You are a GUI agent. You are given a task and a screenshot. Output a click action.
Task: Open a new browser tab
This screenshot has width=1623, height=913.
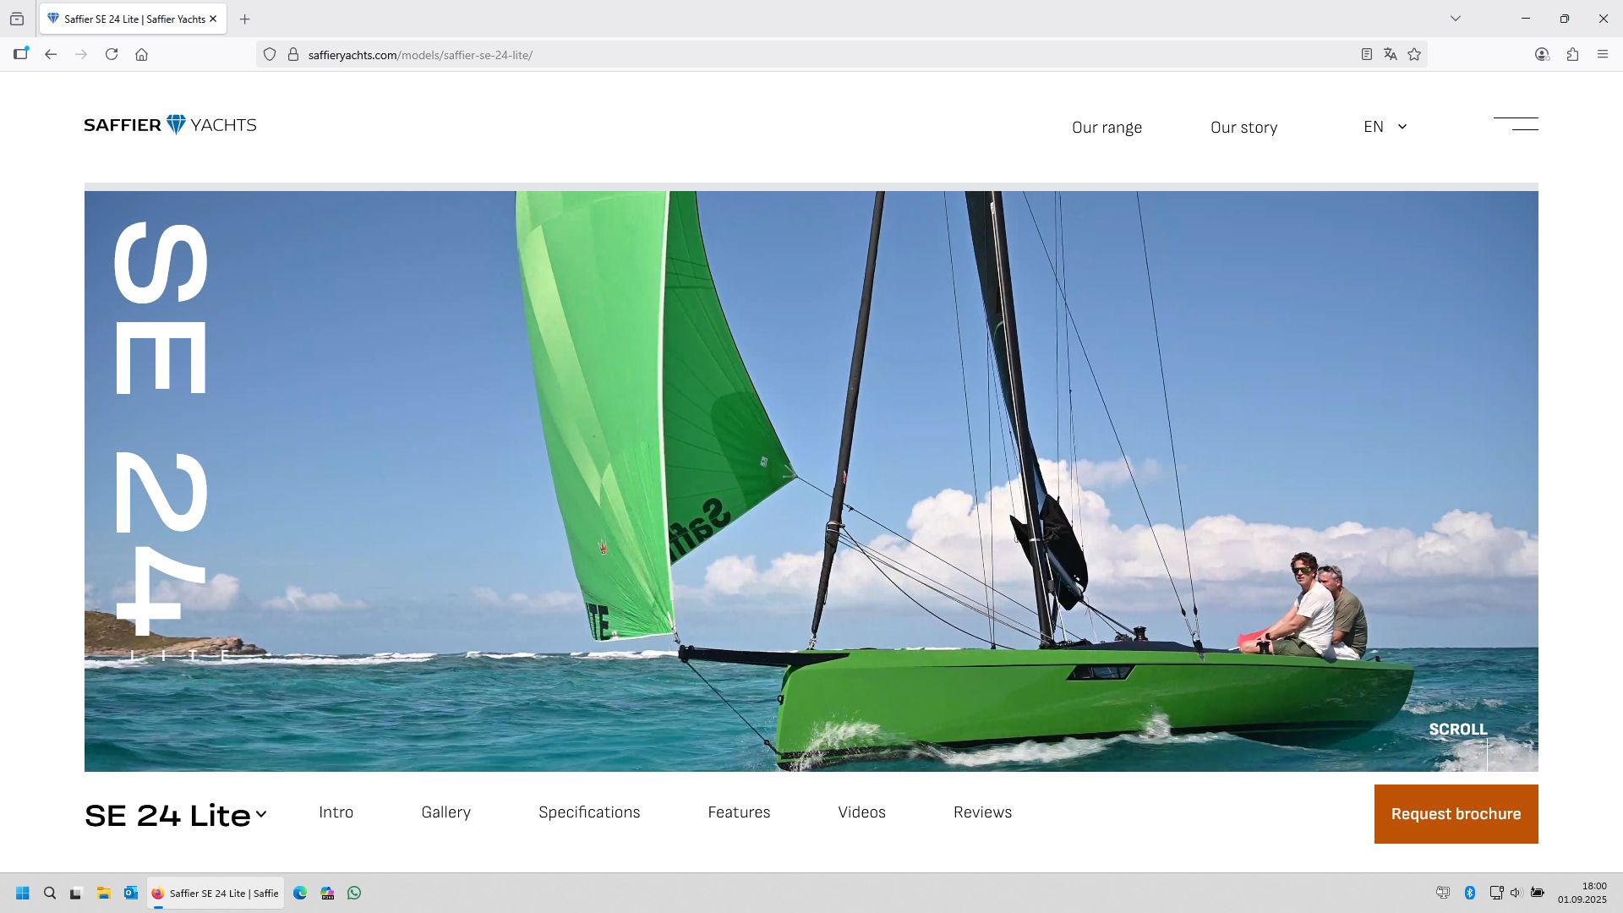coord(245,19)
